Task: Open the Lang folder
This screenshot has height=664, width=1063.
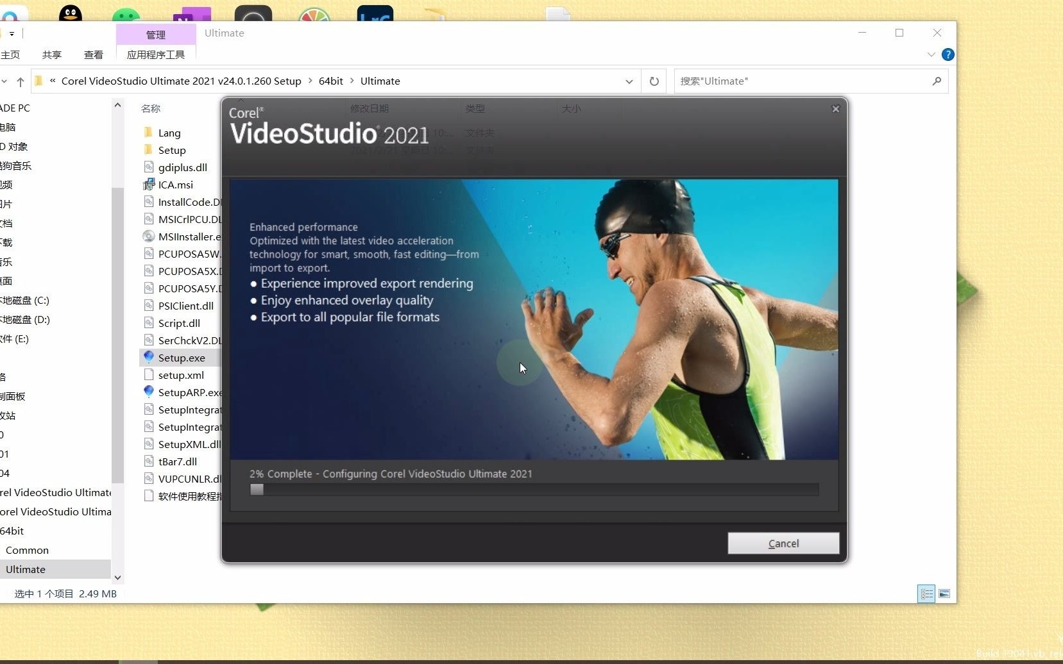Action: point(169,133)
